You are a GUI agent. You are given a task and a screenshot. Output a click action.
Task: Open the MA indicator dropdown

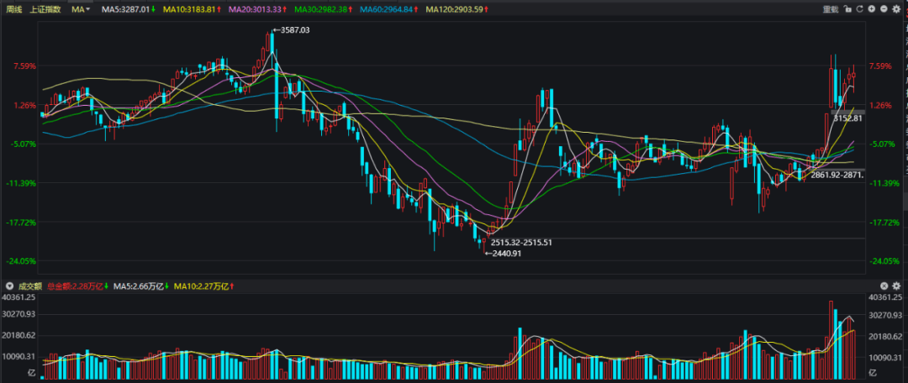click(x=81, y=9)
